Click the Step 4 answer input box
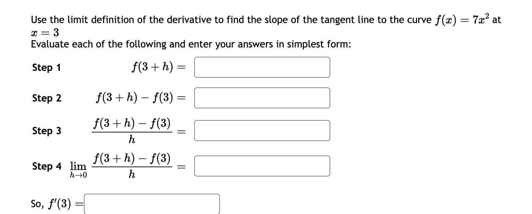The image size is (532, 214). pyautogui.click(x=262, y=166)
